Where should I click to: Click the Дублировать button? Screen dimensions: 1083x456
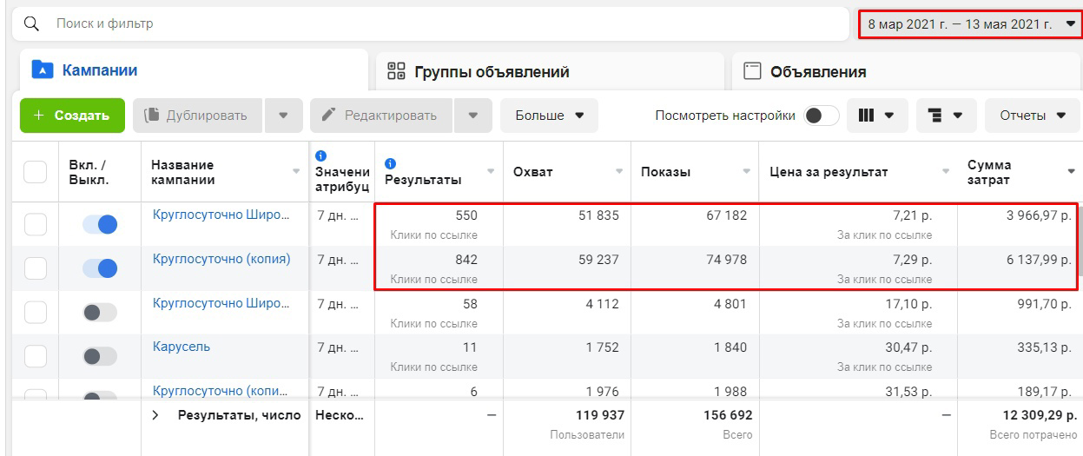pyautogui.click(x=198, y=116)
